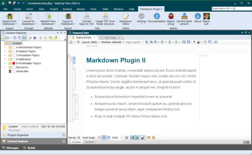Click the save icon in title bar
Image resolution: width=252 pixels, height=155 pixels.
[10, 3]
